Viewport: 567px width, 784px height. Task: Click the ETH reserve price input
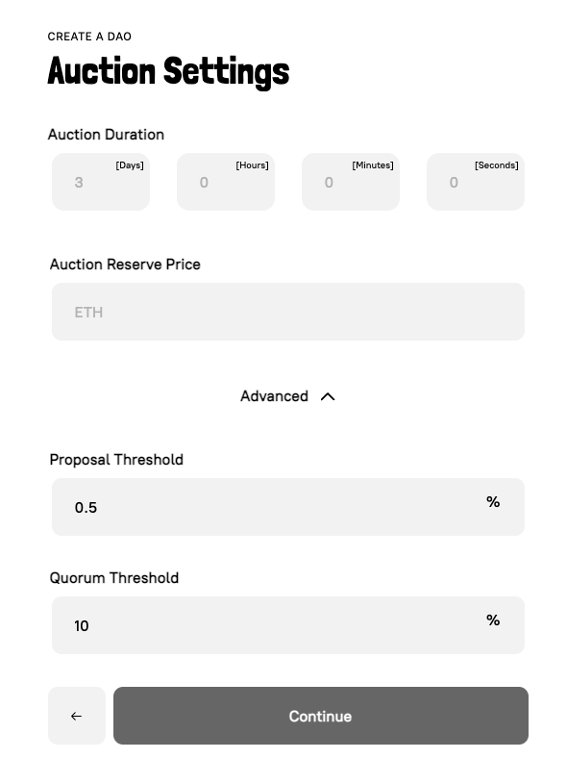coord(287,312)
